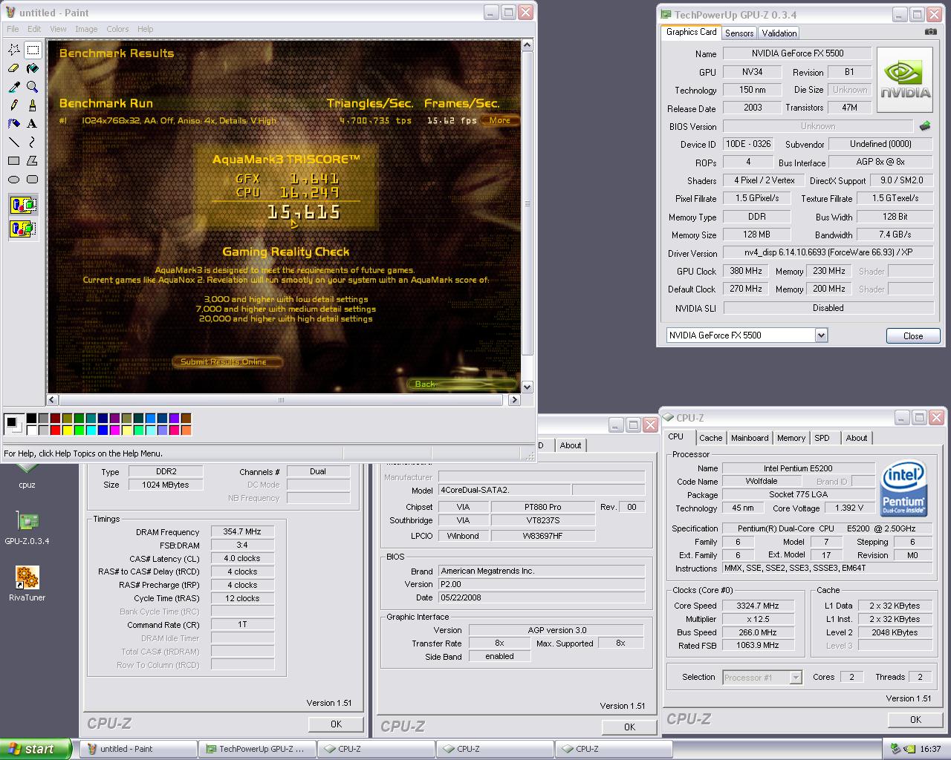This screenshot has height=760, width=951.
Task: Click OK in the CPU-Z Mainboard window
Action: coord(629,727)
